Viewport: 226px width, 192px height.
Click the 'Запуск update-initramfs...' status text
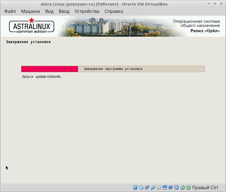coord(42,77)
